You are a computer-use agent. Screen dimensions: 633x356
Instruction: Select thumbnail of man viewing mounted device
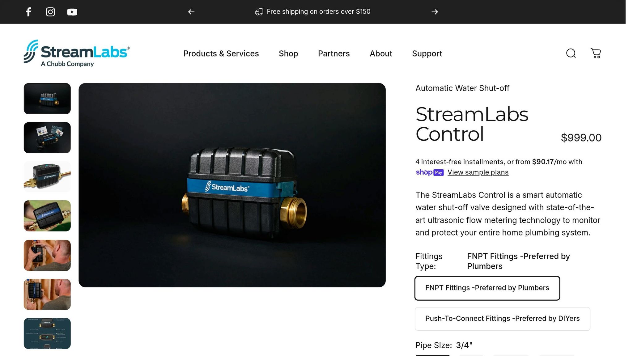tap(47, 295)
